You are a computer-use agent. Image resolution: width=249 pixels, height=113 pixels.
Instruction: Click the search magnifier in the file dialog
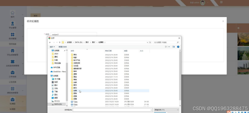click(x=178, y=42)
